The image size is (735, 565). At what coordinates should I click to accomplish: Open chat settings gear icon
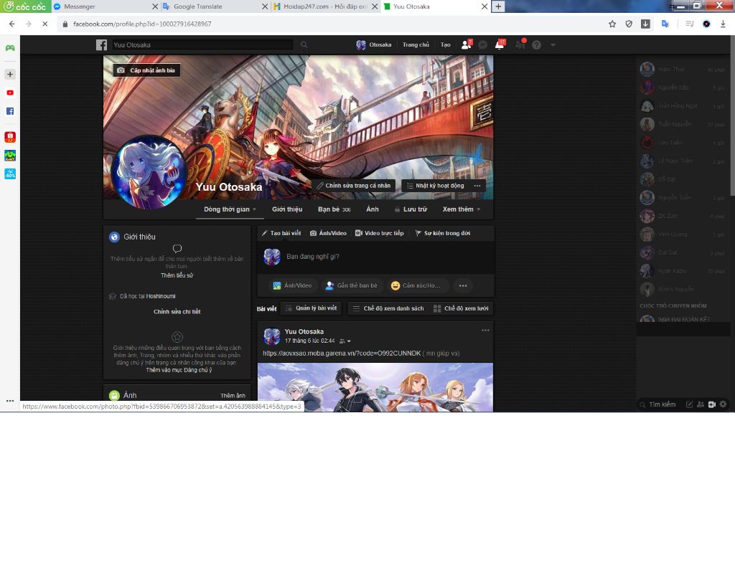point(724,404)
